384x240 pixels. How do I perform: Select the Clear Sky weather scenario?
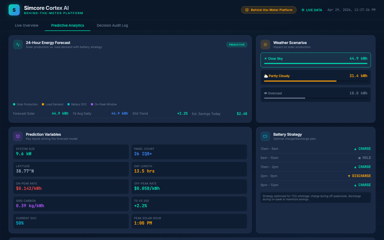click(x=315, y=60)
